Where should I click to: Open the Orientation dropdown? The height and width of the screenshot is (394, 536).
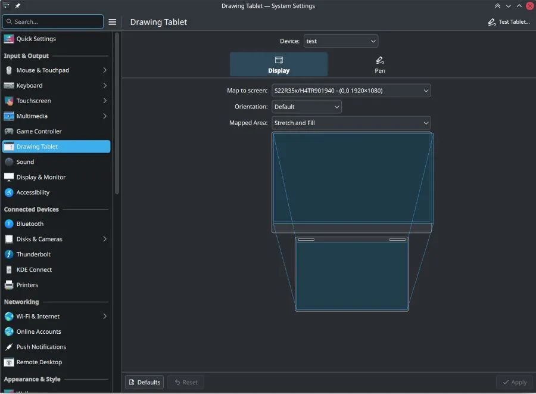pos(307,107)
